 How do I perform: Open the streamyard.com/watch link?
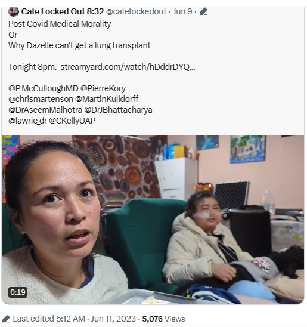[128, 67]
